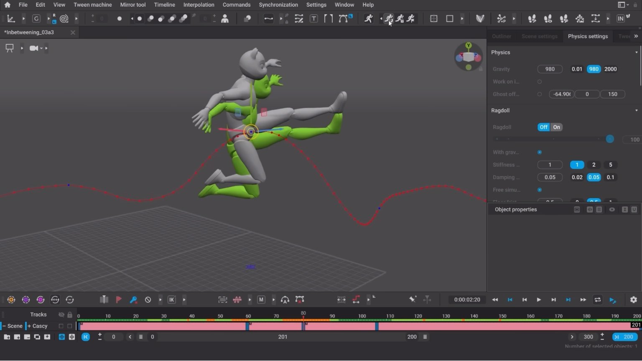Set Gravity preset to 2000
The image size is (642, 361).
611,69
